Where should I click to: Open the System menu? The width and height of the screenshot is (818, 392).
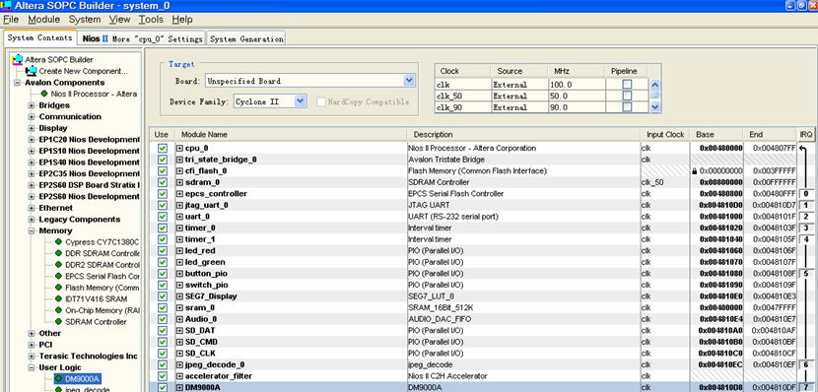(x=85, y=20)
